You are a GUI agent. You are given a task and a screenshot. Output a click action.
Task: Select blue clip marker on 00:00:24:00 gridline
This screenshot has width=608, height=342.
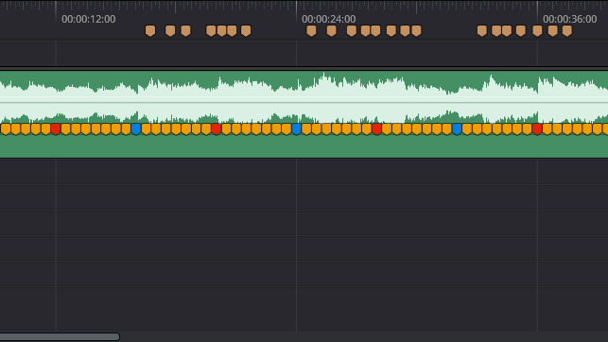[x=297, y=129]
